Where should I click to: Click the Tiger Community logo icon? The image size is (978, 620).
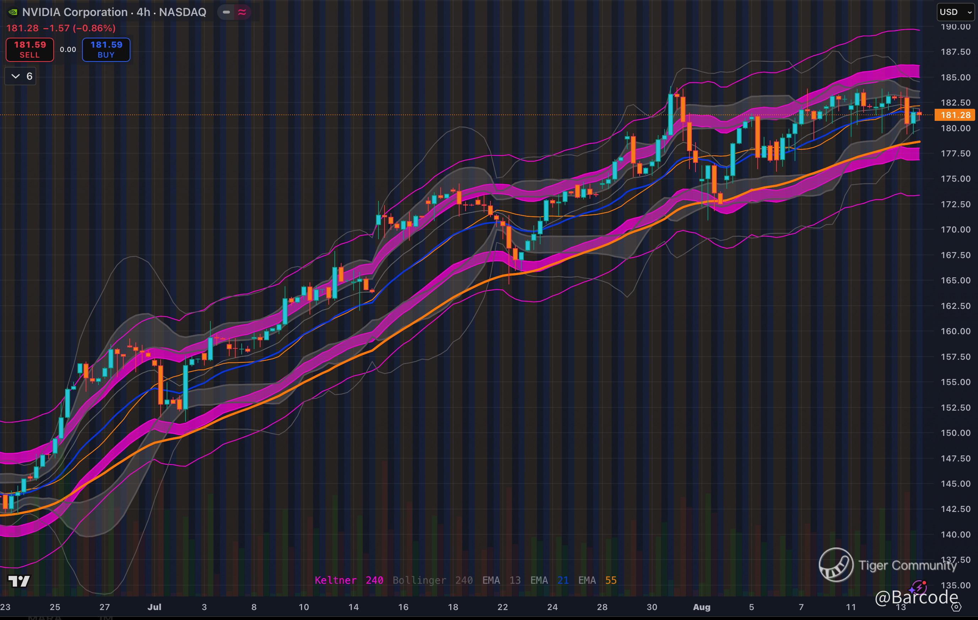(x=835, y=565)
